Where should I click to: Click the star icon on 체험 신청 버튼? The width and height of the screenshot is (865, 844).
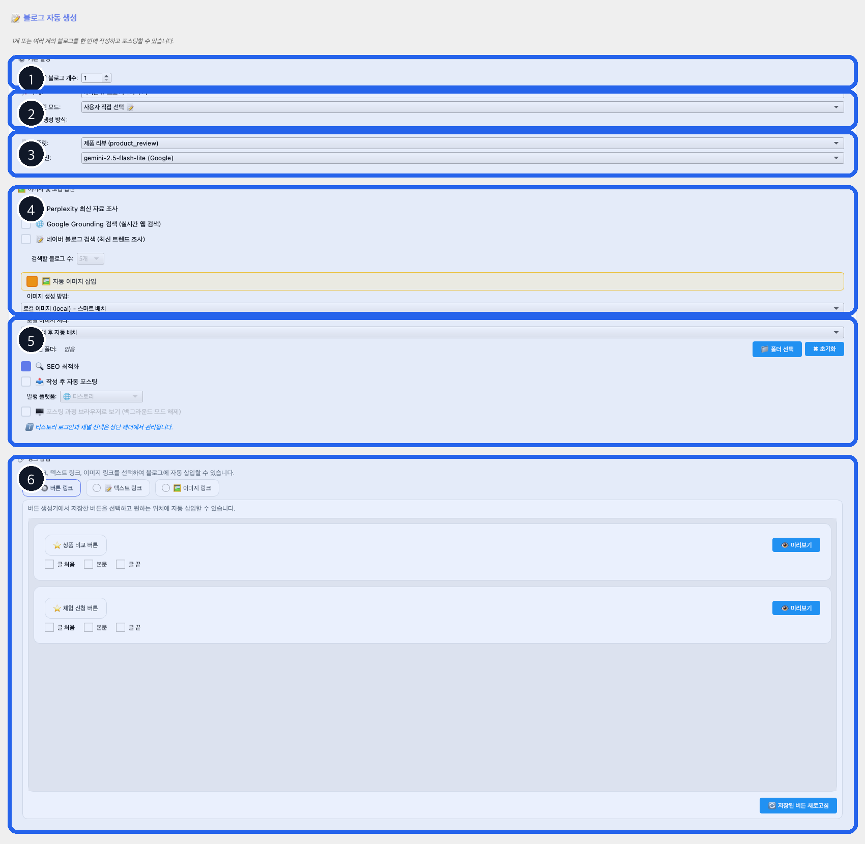tap(57, 608)
